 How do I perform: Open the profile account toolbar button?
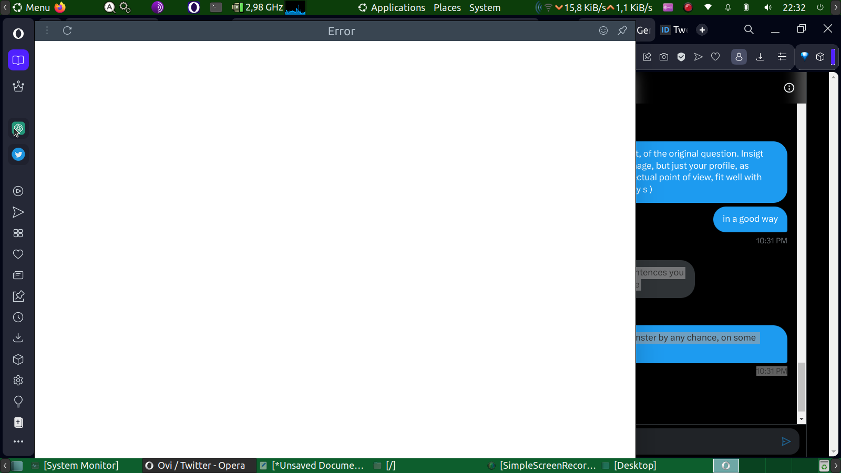739,57
